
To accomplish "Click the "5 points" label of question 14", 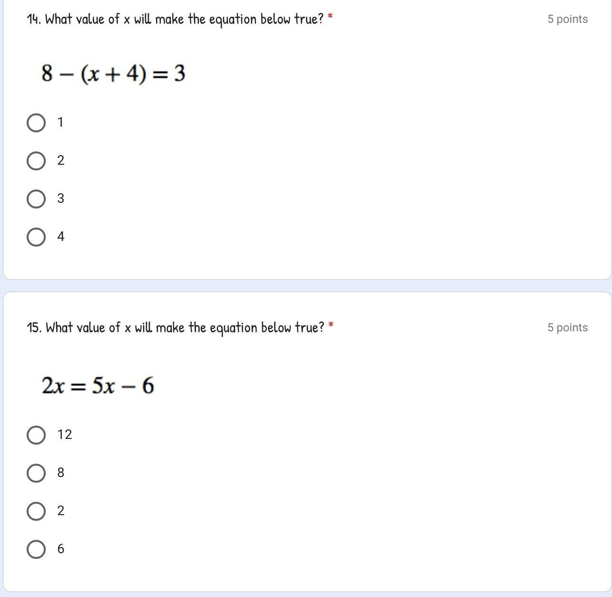I will tap(567, 20).
